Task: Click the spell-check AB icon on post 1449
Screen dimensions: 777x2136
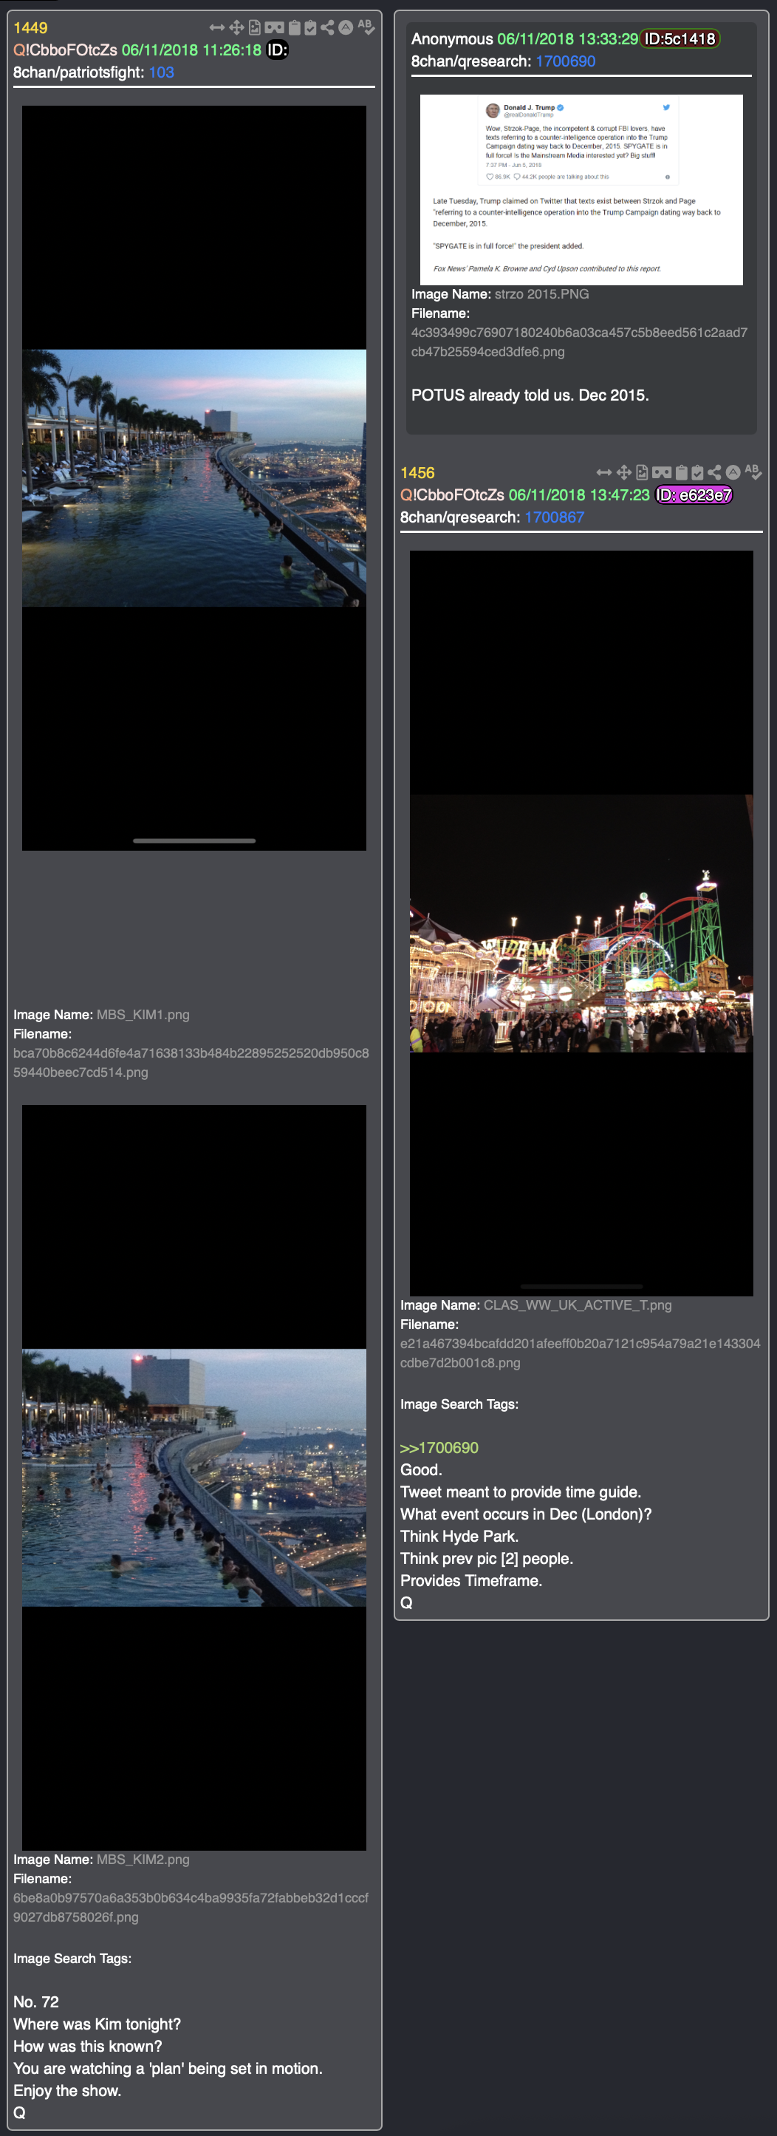Action: [x=366, y=27]
